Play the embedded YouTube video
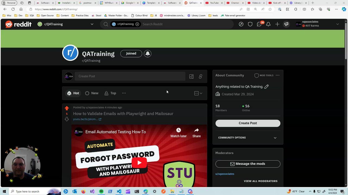The width and height of the screenshot is (348, 195). coord(139,163)
